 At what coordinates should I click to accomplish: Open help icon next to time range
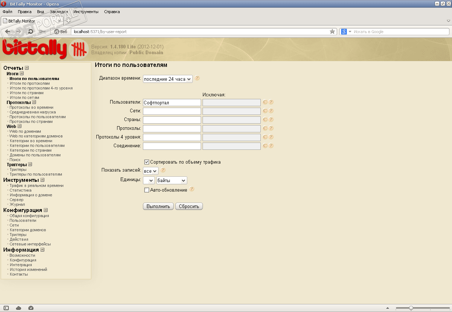point(197,78)
